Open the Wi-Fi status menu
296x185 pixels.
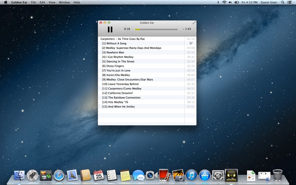tap(224, 2)
